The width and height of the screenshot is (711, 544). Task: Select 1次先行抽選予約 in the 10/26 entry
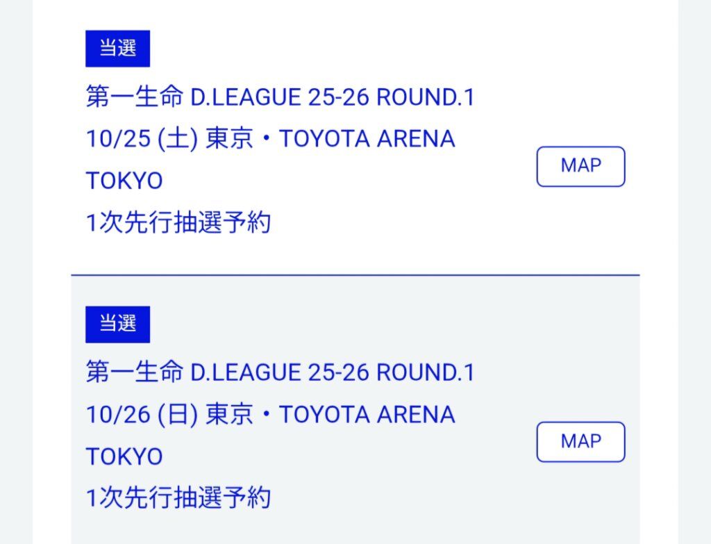click(178, 498)
